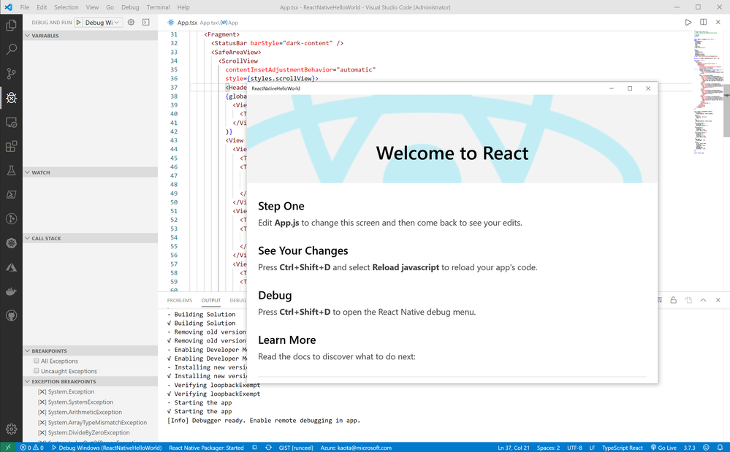The width and height of the screenshot is (730, 452).
Task: Click the editor vertical scrollbar
Action: tap(727, 110)
